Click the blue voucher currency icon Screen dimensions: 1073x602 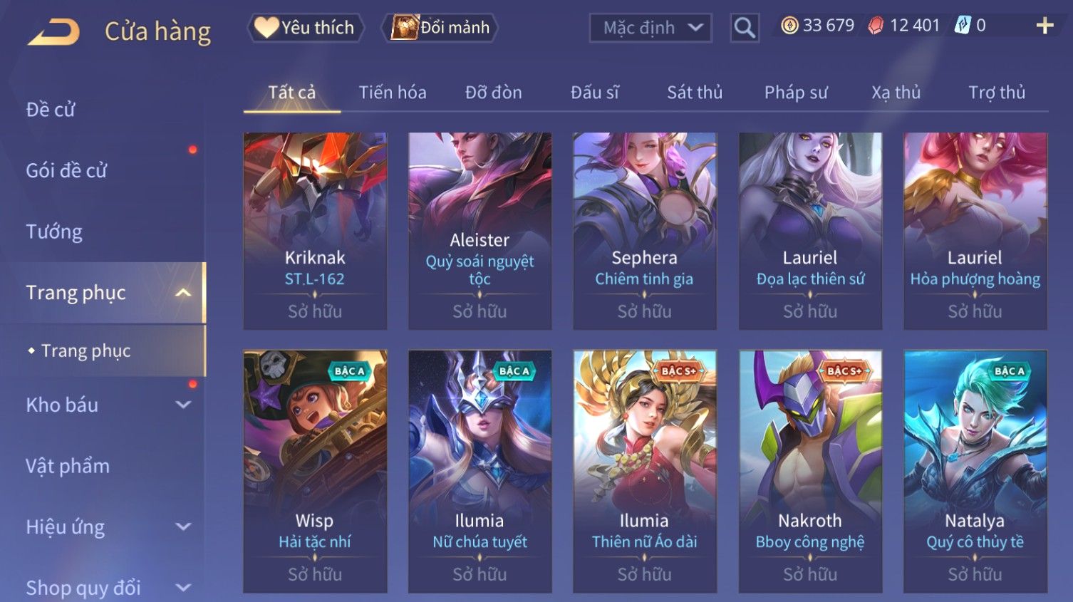tap(963, 26)
